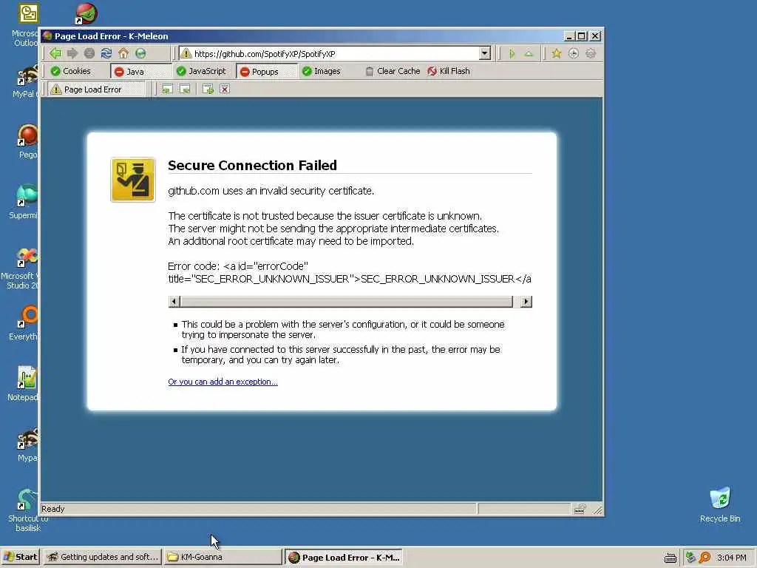Clear Cache button in privacy bar
757x568 pixels.
click(393, 71)
